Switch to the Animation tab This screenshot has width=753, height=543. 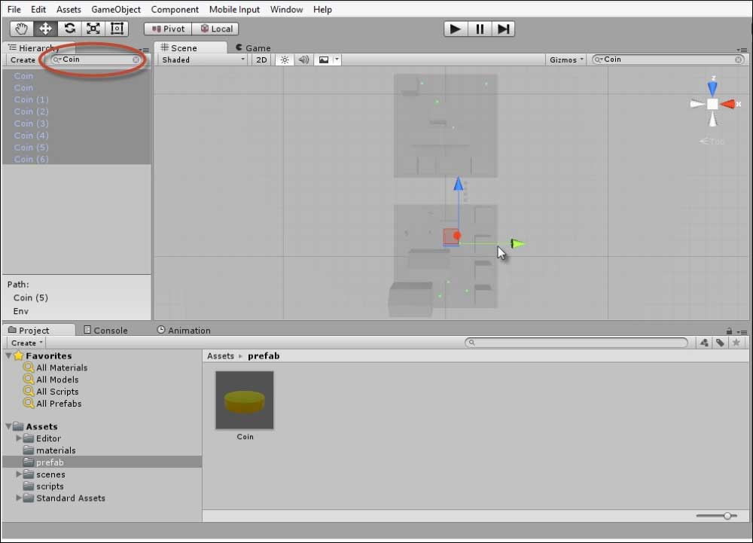184,331
